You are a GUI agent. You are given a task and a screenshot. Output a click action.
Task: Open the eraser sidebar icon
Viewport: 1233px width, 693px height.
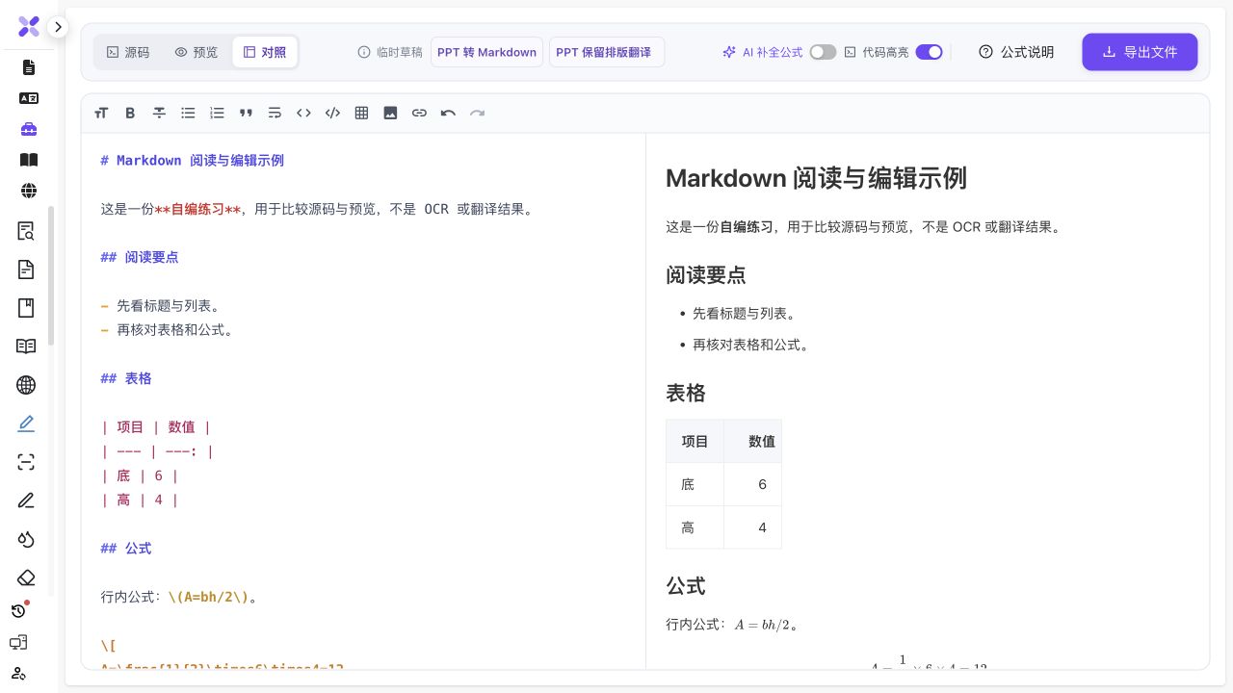26,577
